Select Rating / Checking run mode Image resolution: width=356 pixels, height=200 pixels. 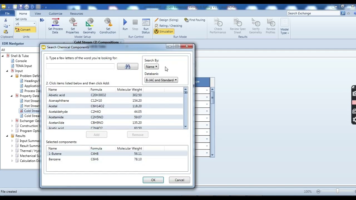[168, 26]
